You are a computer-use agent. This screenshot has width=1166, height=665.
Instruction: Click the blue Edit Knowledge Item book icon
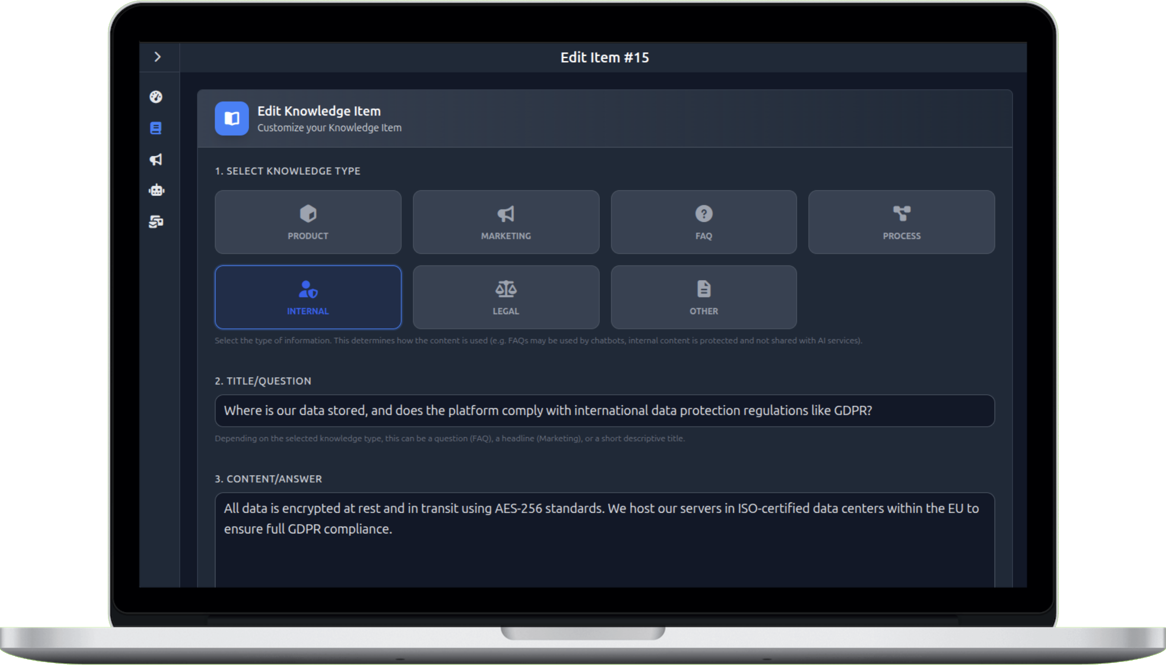tap(232, 118)
